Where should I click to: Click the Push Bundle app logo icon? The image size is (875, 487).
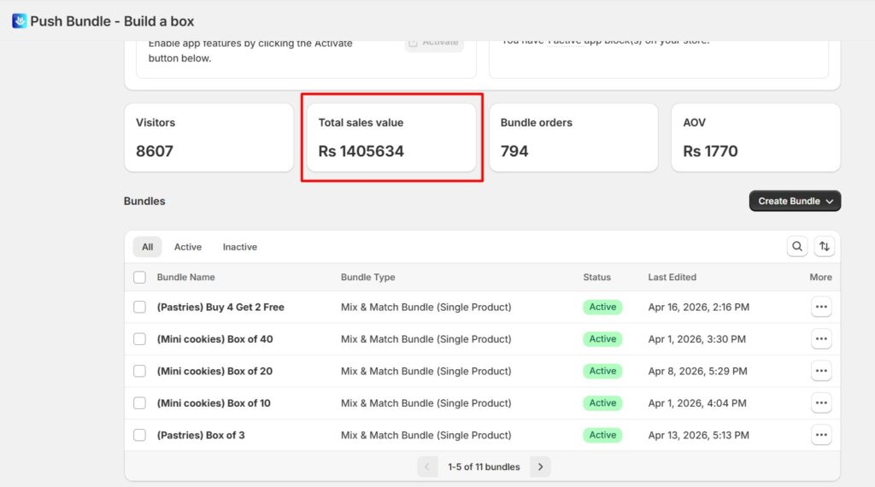pos(19,21)
